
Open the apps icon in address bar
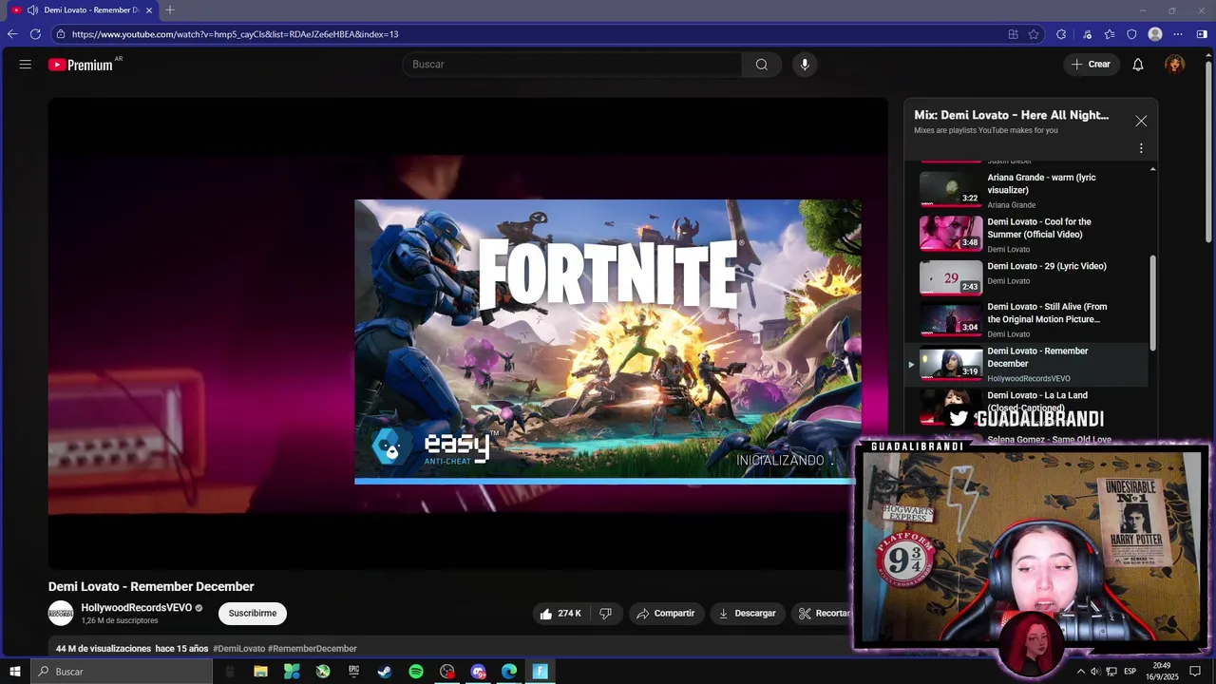pos(1013,34)
